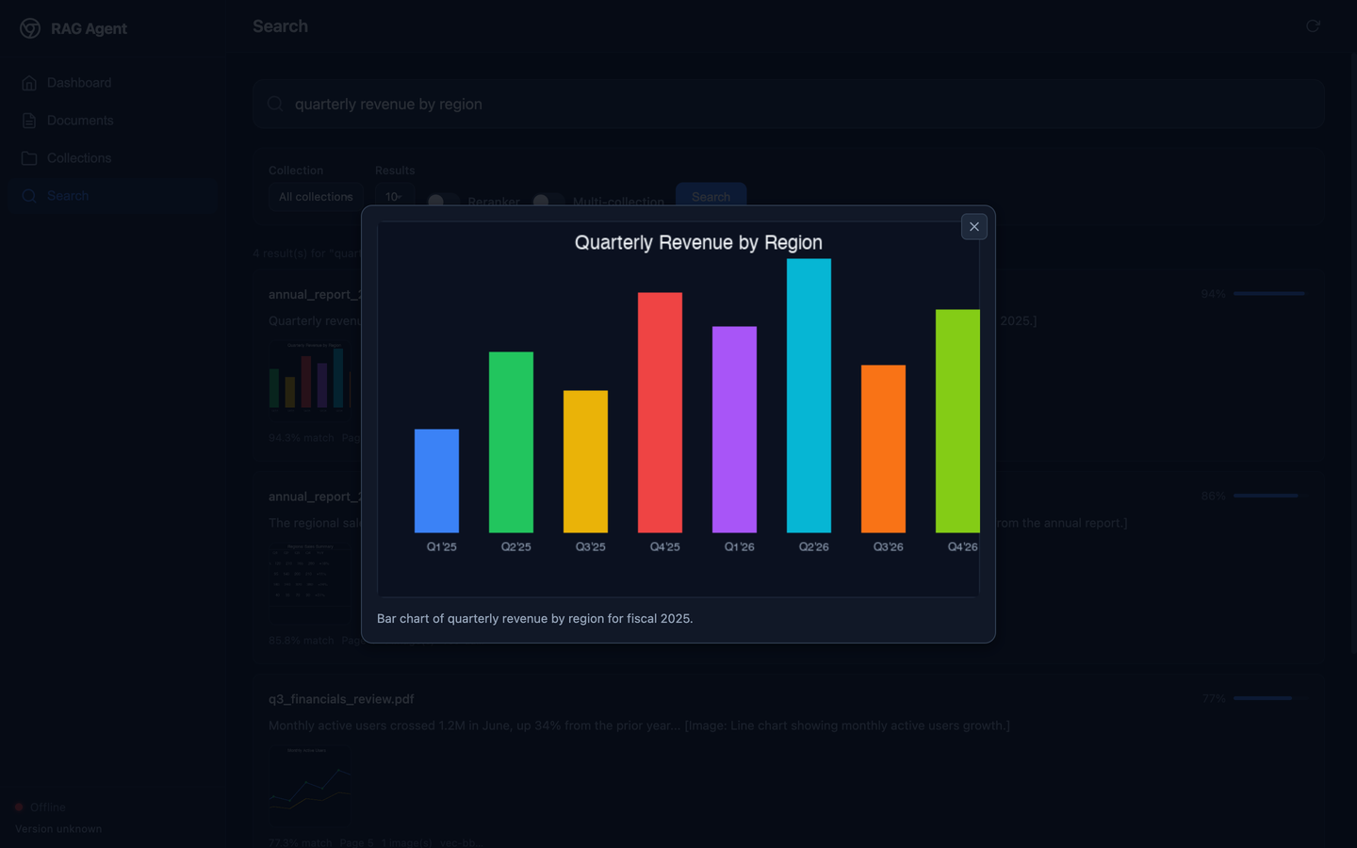
Task: Open the Collections section
Action: (115, 158)
